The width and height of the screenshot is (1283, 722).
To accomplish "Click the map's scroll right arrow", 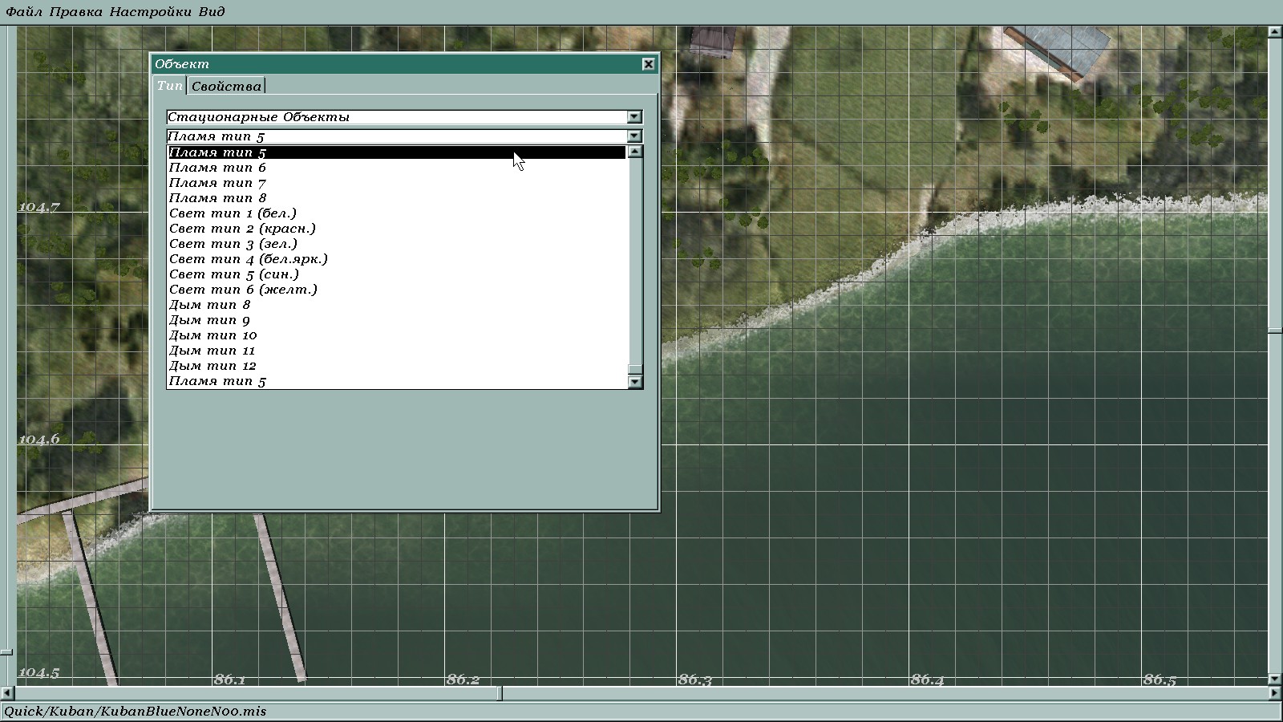I will pos(1275,693).
